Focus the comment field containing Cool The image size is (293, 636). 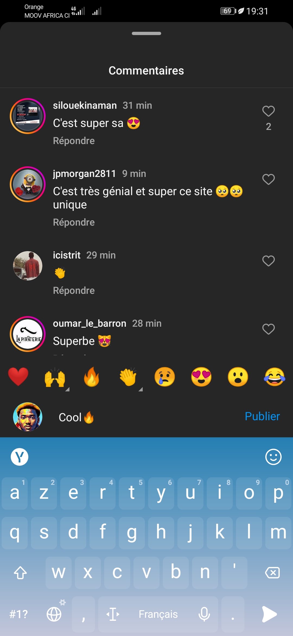(x=146, y=417)
